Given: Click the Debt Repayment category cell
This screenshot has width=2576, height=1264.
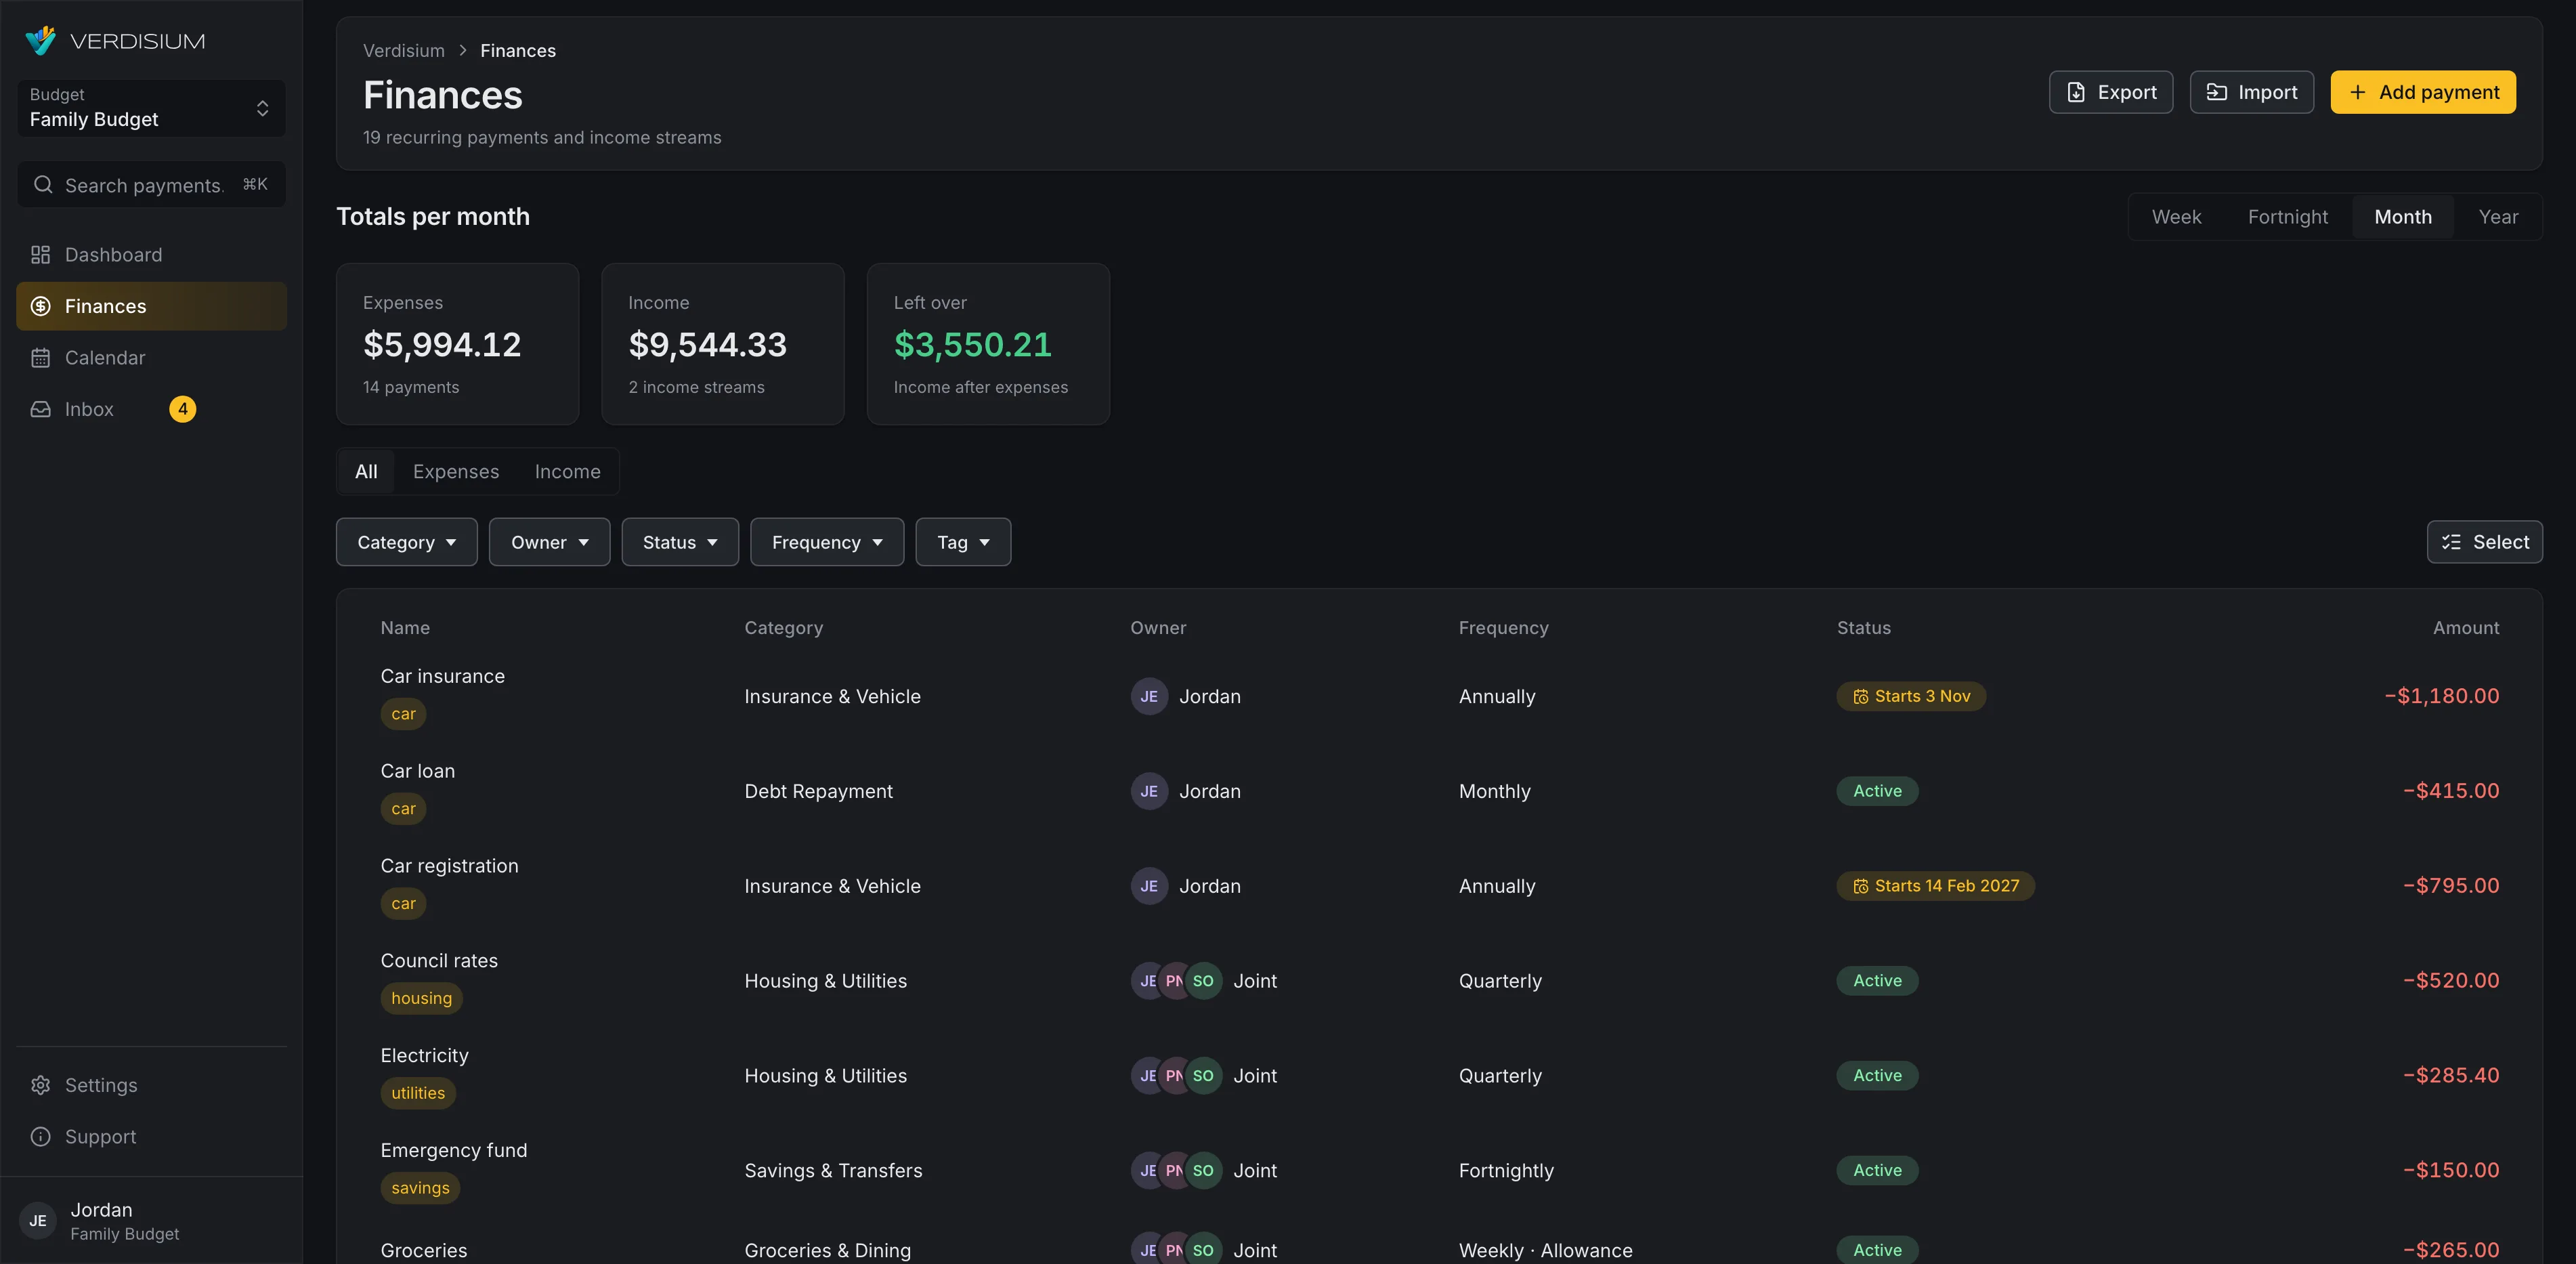Looking at the screenshot, I should pos(818,792).
